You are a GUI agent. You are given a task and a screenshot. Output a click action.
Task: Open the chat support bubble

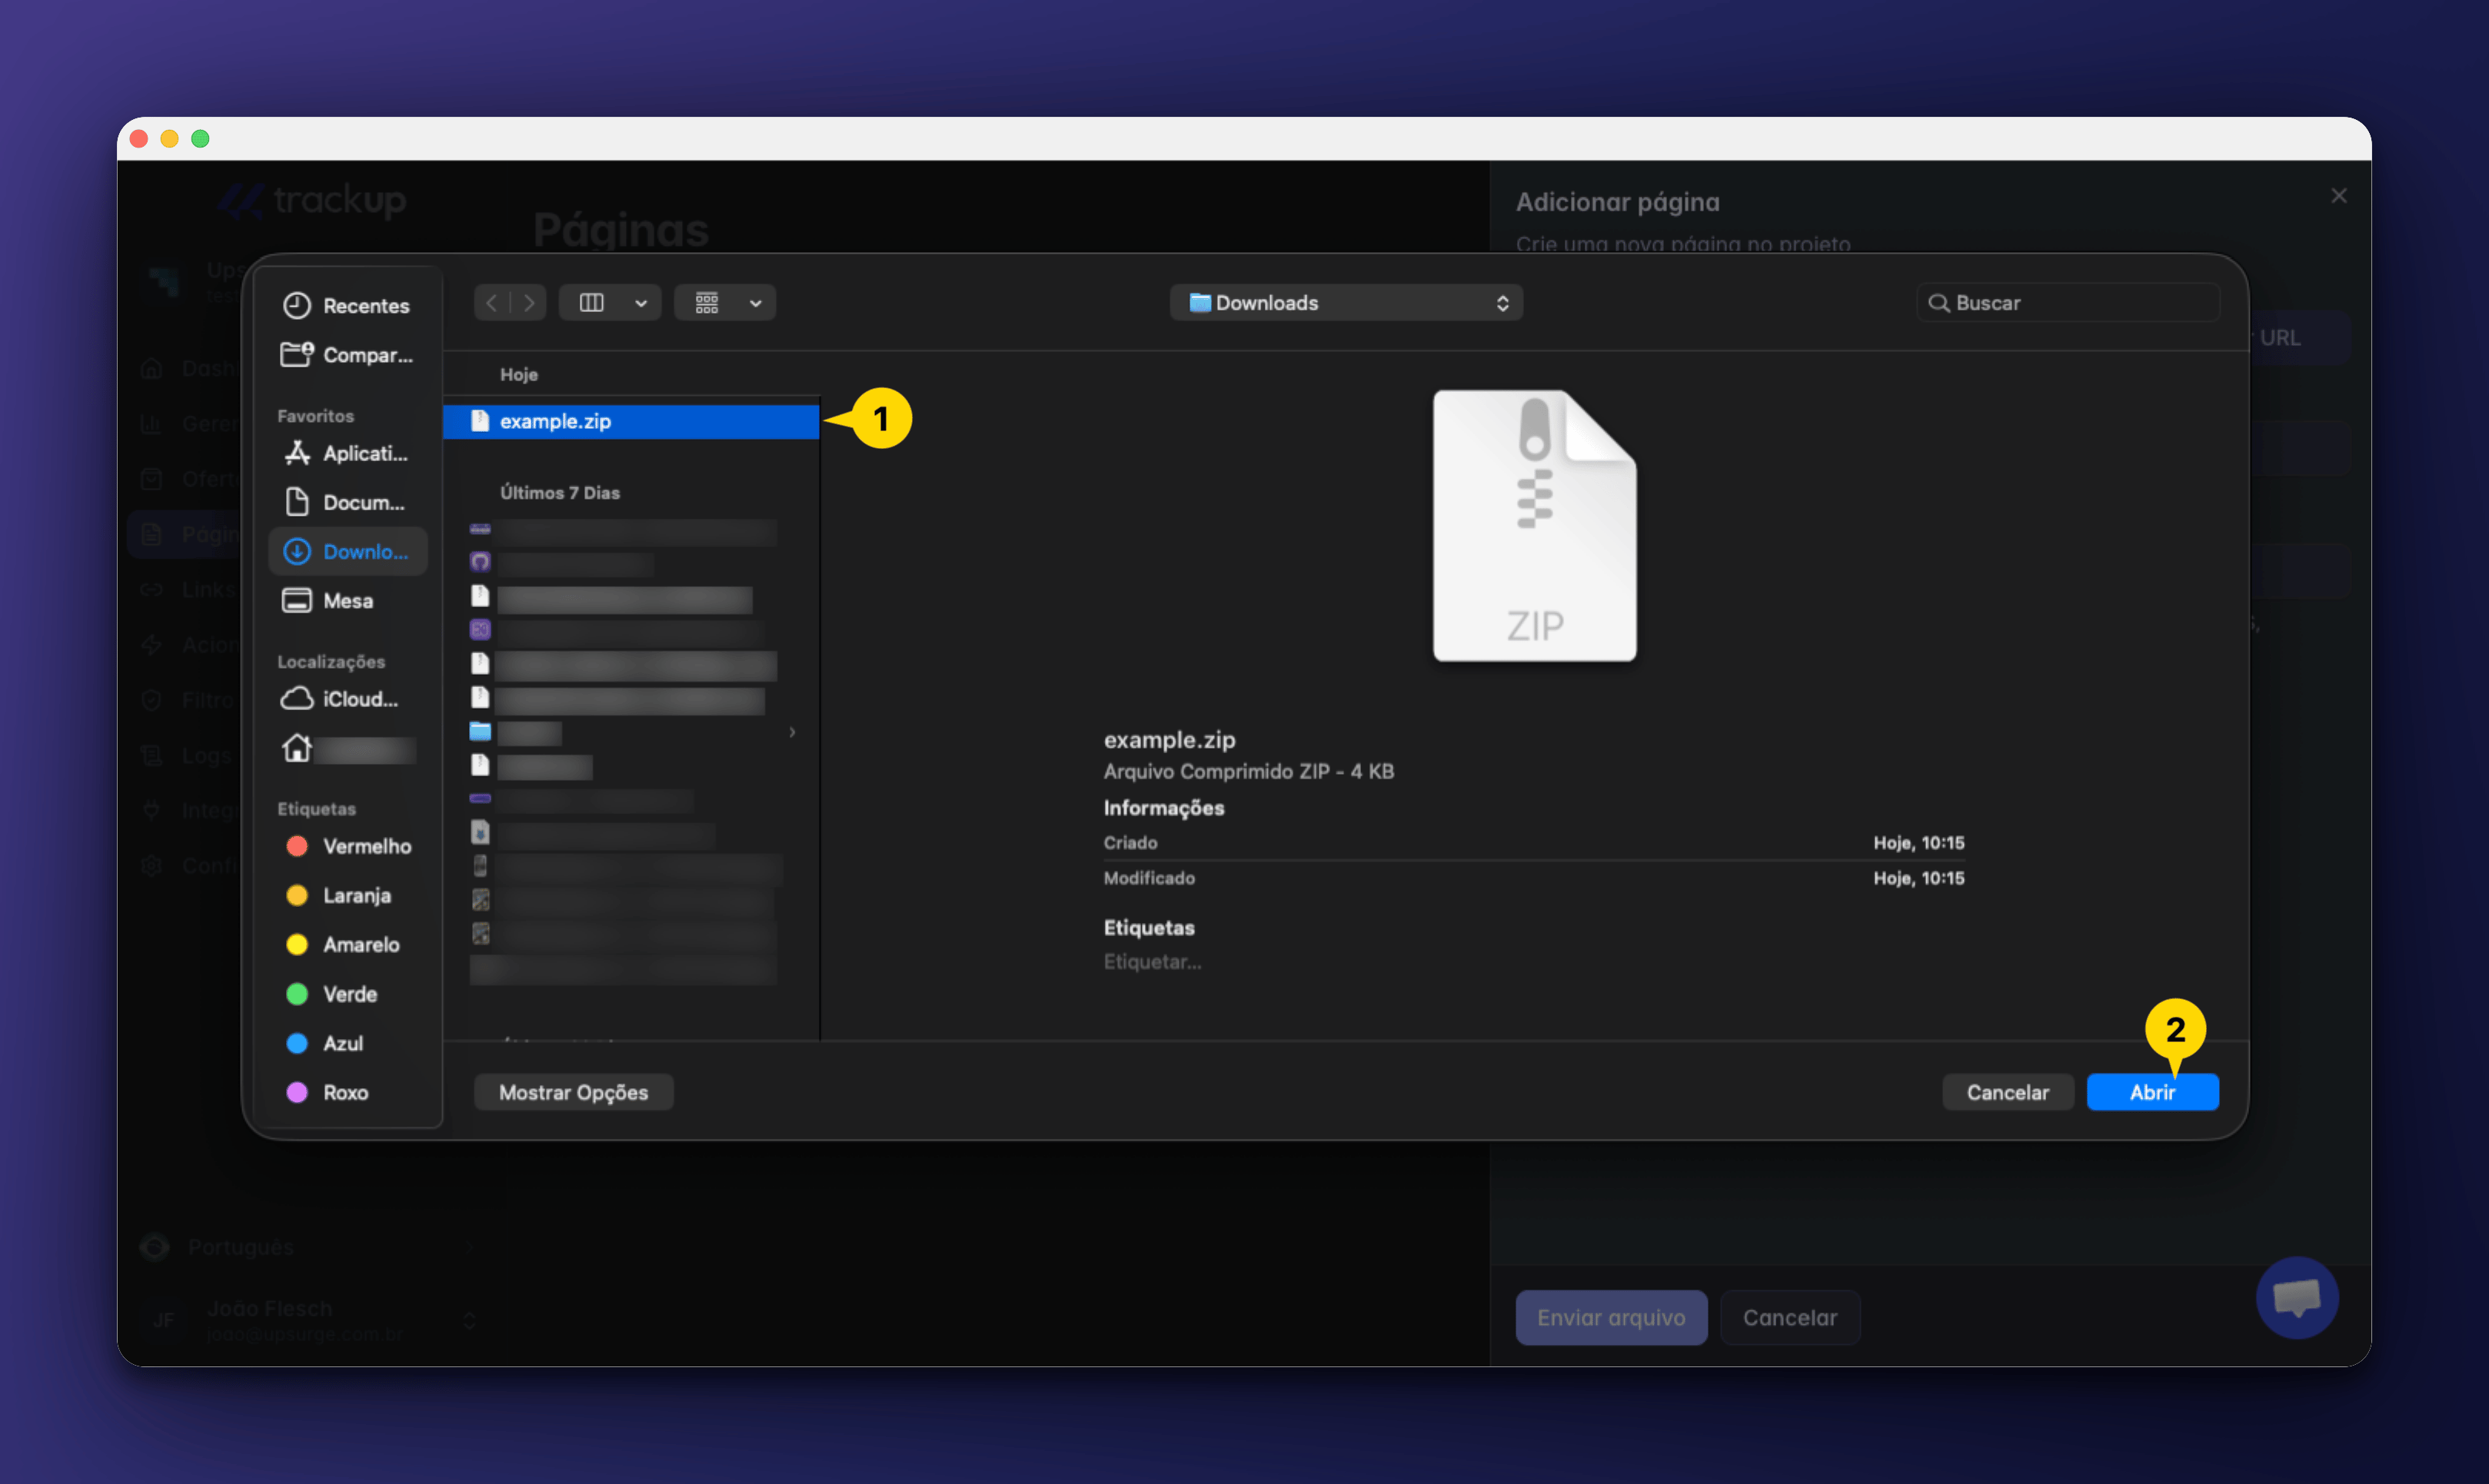click(2297, 1298)
